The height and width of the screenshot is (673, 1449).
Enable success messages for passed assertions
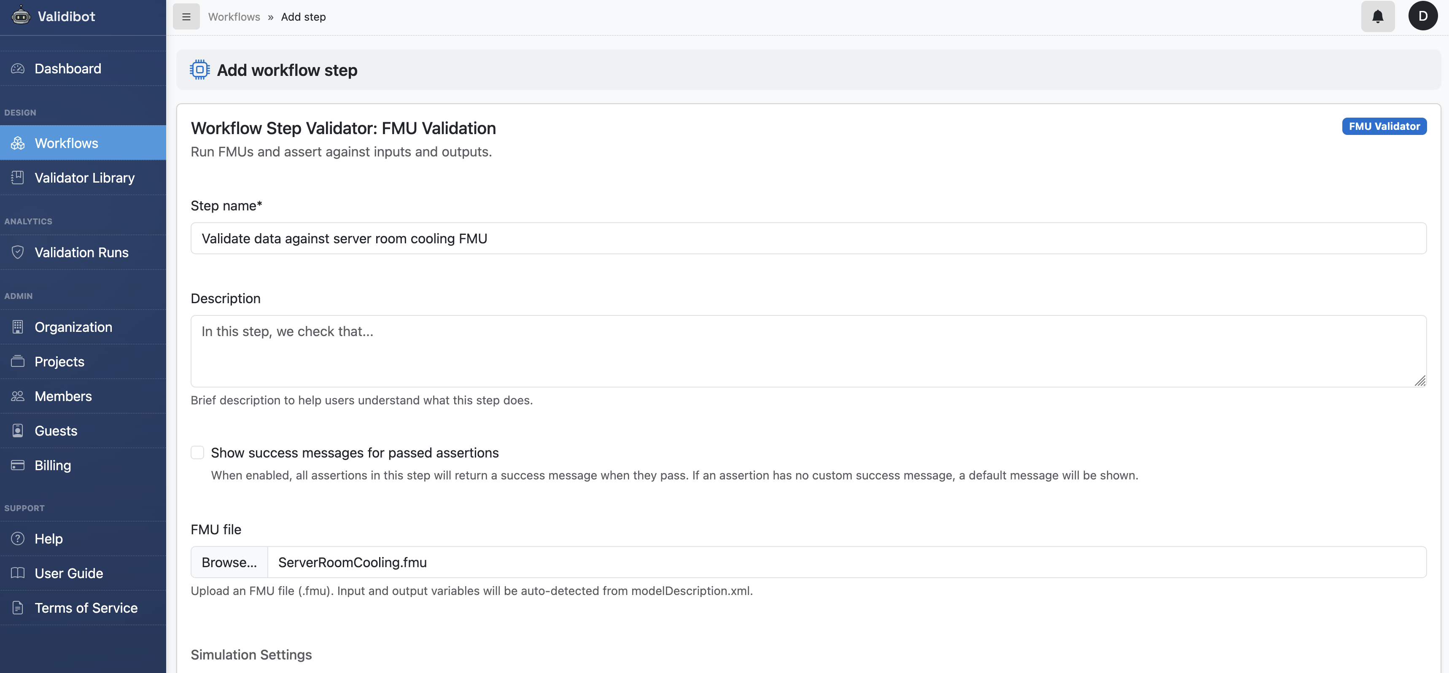[x=197, y=452]
